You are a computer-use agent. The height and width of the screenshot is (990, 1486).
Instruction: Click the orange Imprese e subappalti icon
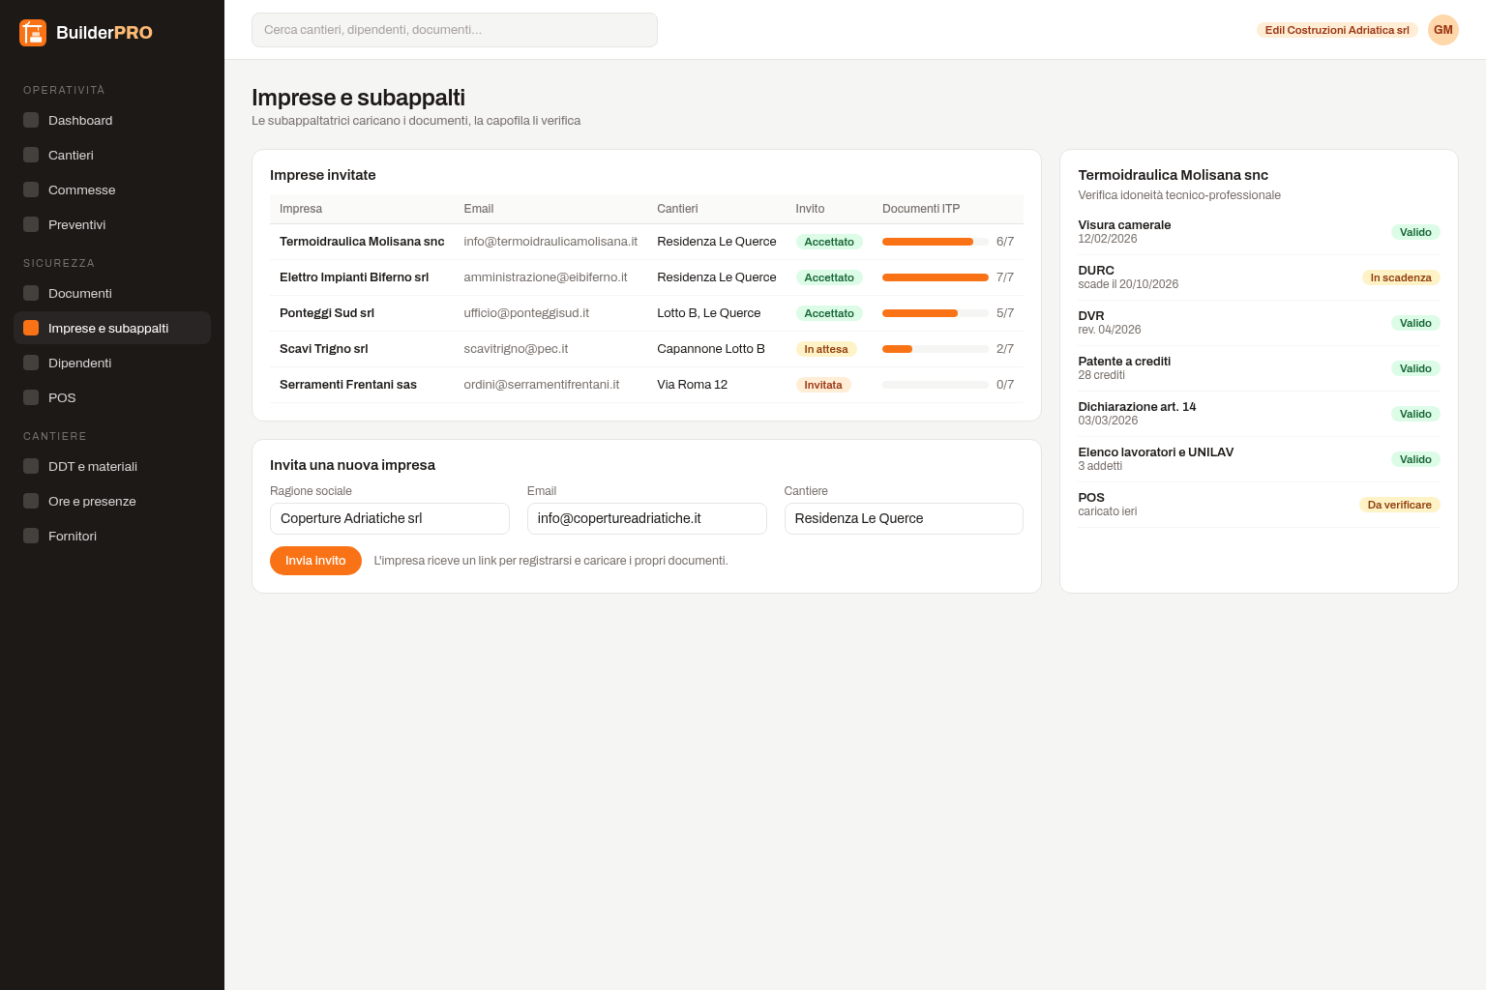pos(31,328)
